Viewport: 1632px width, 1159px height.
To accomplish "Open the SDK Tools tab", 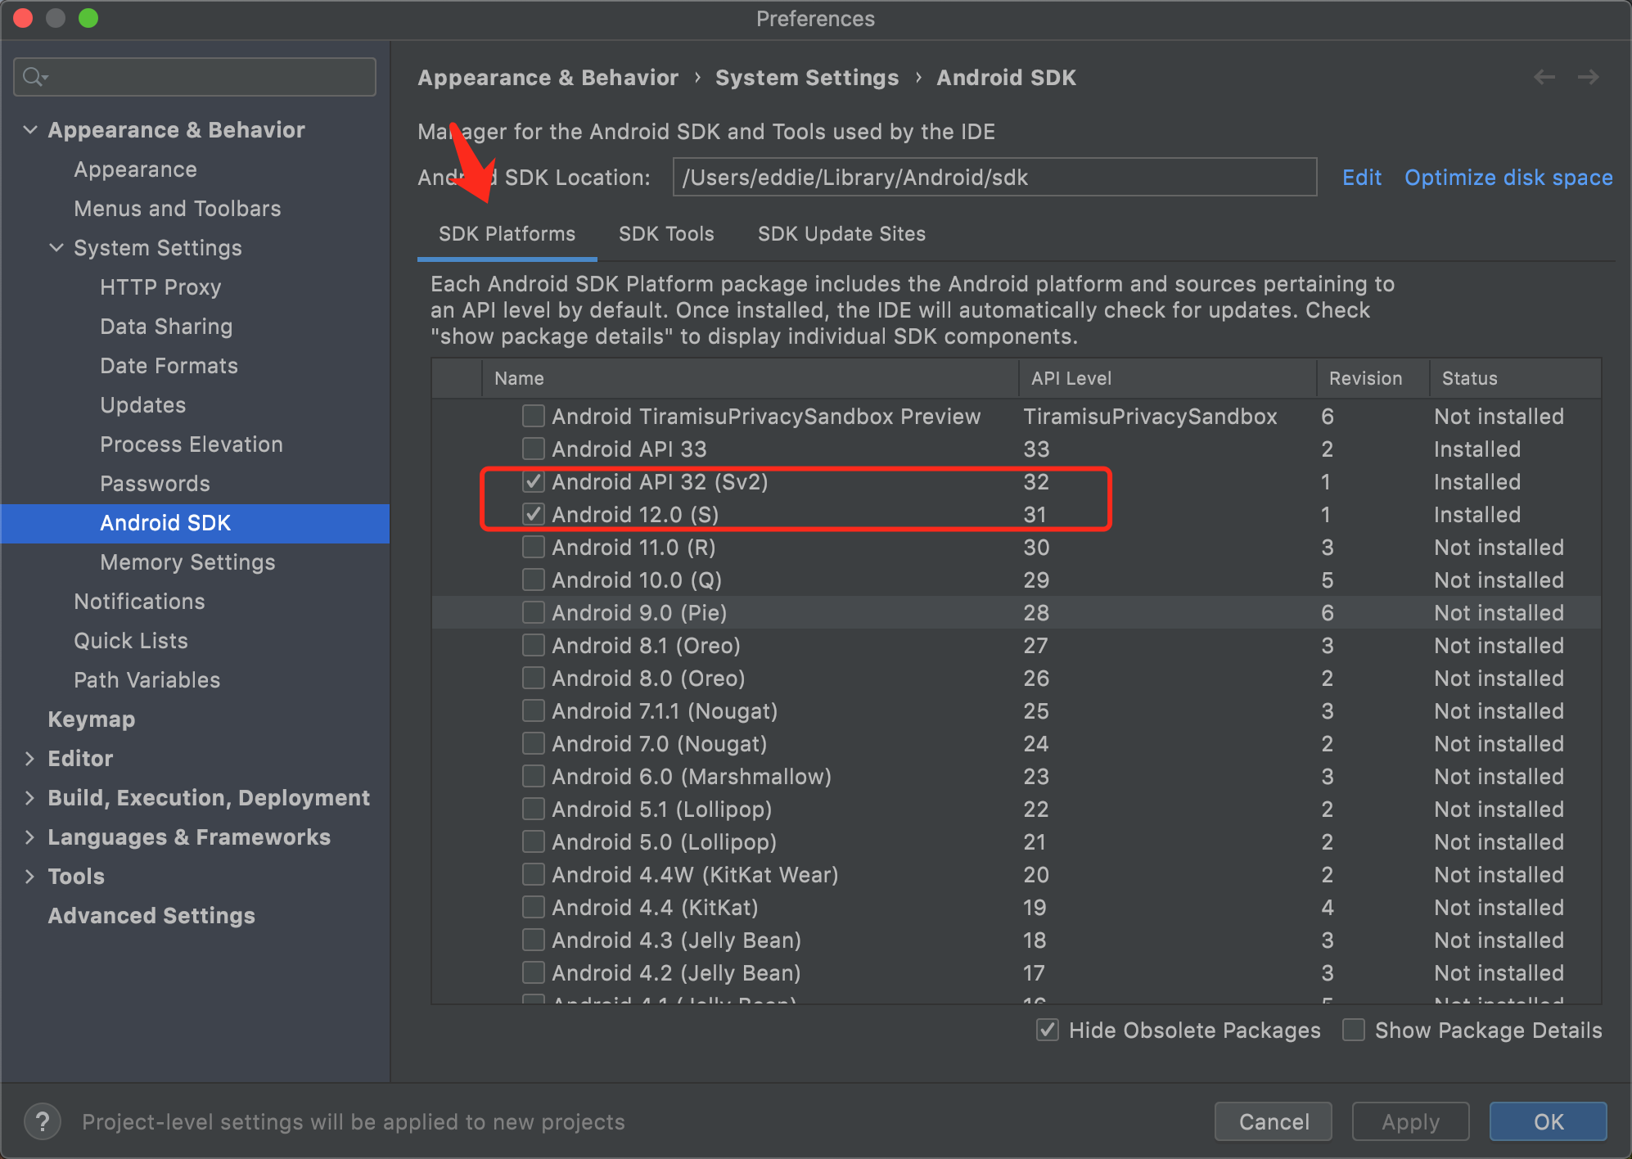I will pyautogui.click(x=666, y=234).
